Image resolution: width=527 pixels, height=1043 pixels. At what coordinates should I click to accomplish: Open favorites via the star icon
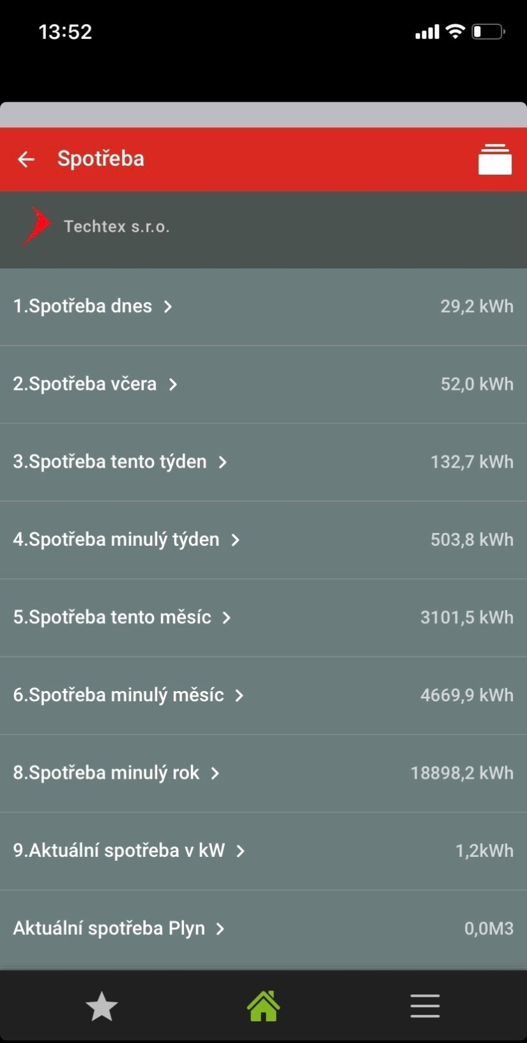[x=102, y=1007]
